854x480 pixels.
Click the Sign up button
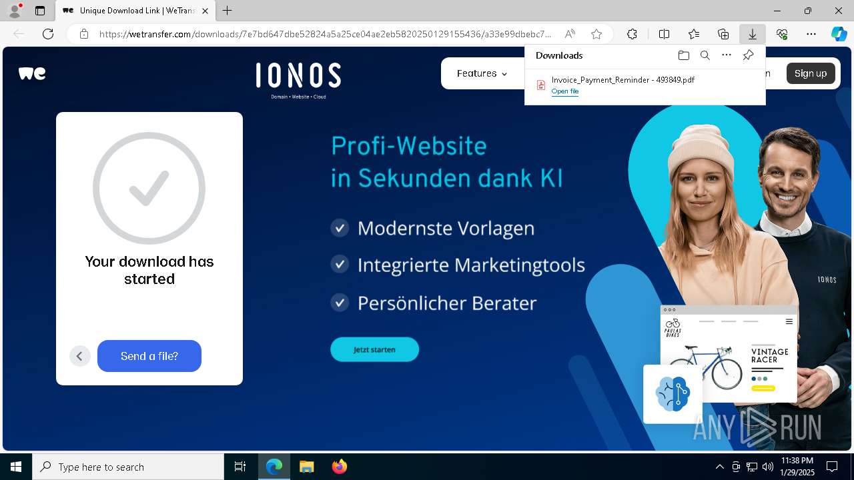click(811, 73)
